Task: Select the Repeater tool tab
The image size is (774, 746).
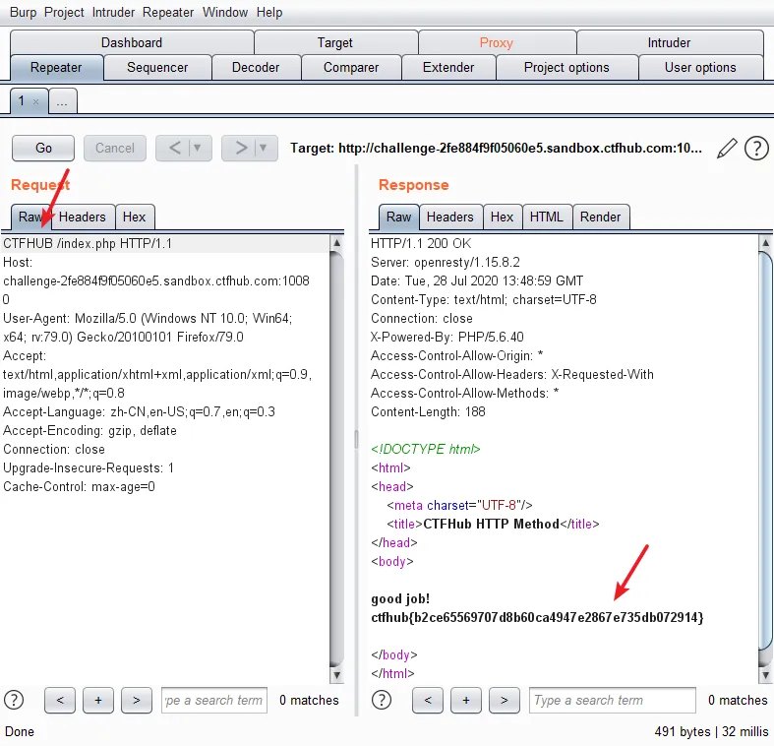Action: pyautogui.click(x=56, y=67)
